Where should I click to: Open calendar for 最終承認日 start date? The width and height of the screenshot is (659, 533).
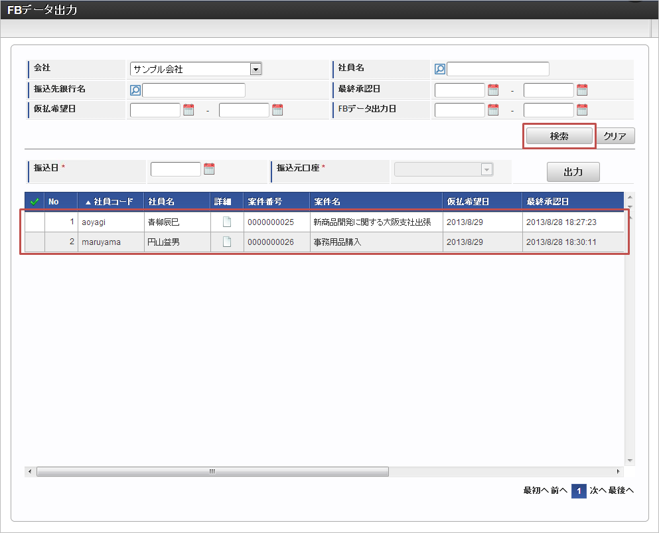pos(493,90)
